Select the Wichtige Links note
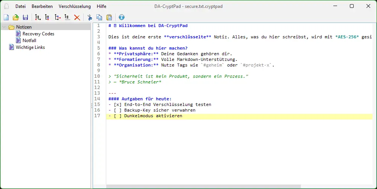 30,47
